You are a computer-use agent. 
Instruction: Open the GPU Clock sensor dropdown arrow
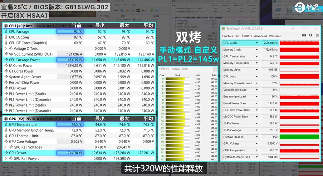pyautogui.click(x=257, y=43)
